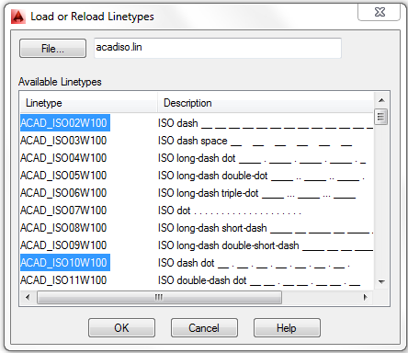The height and width of the screenshot is (353, 408).
Task: Click the ISO long-dash double-dot description
Action: coord(261,176)
